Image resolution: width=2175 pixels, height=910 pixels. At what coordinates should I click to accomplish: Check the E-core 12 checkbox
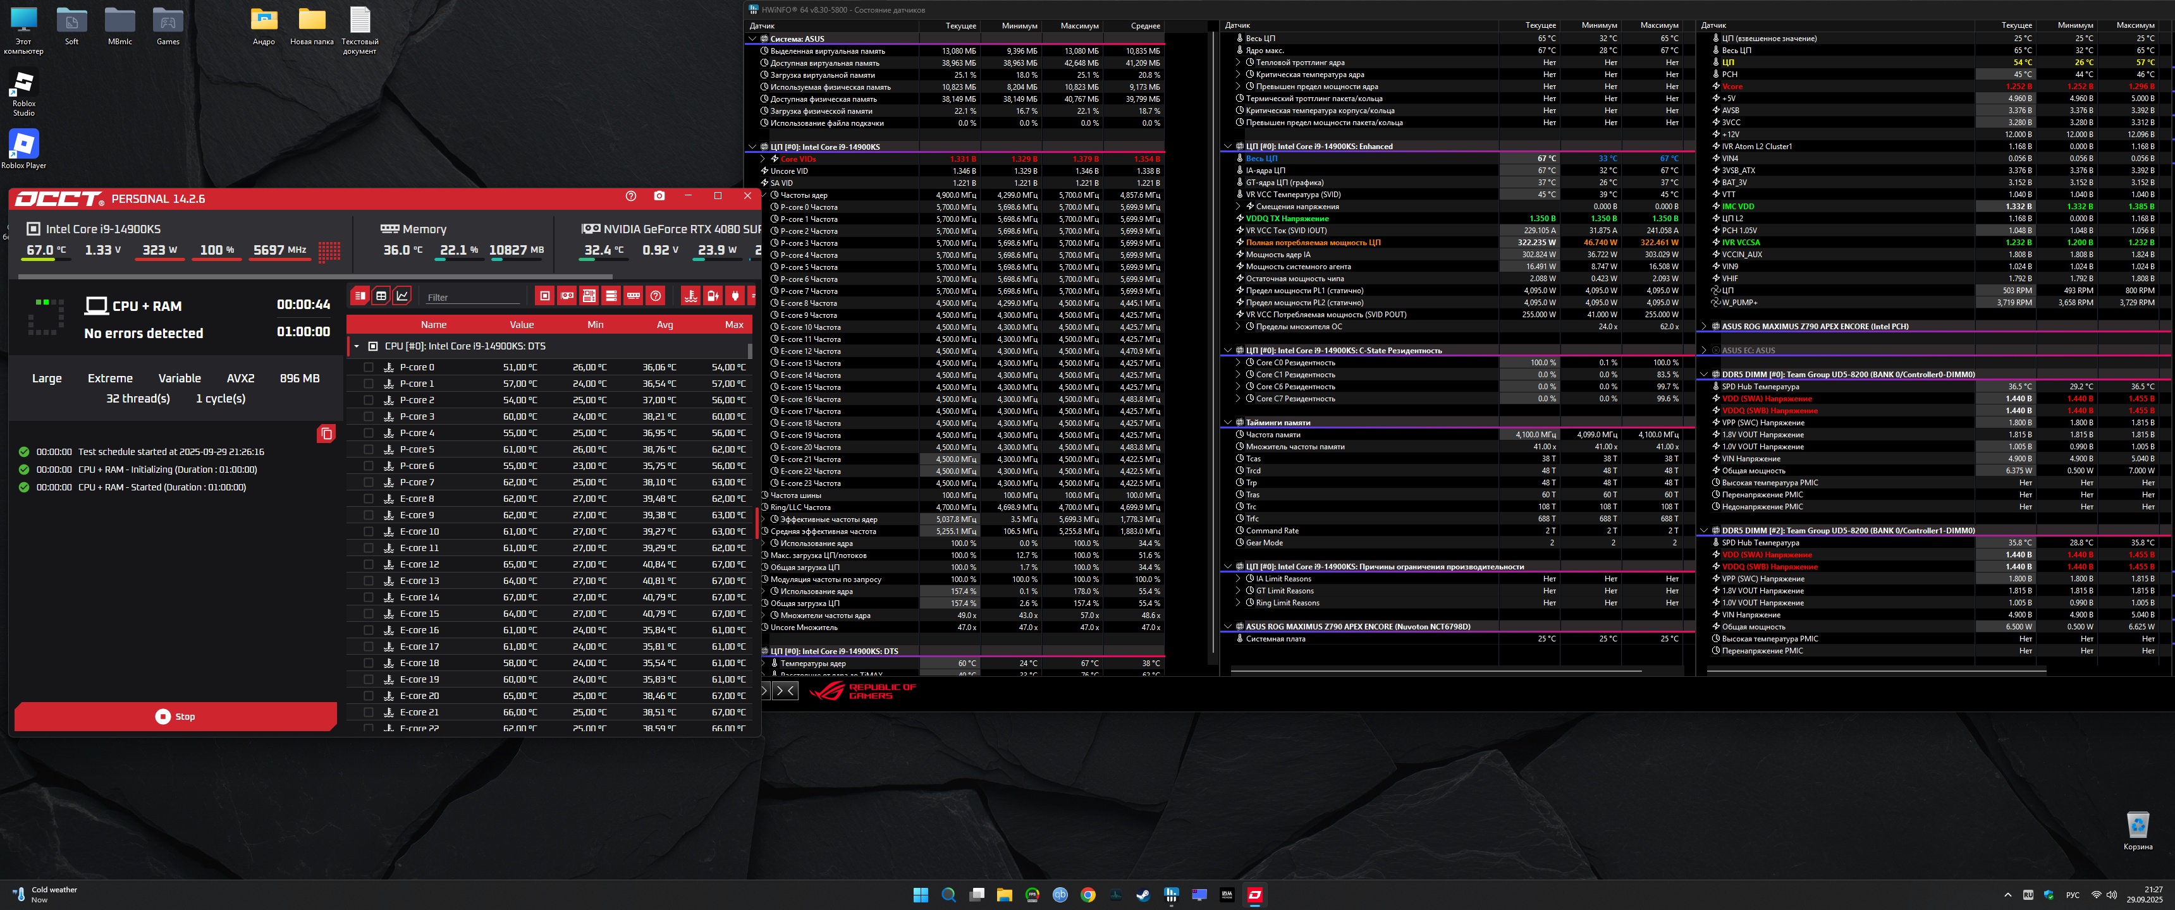click(x=369, y=565)
